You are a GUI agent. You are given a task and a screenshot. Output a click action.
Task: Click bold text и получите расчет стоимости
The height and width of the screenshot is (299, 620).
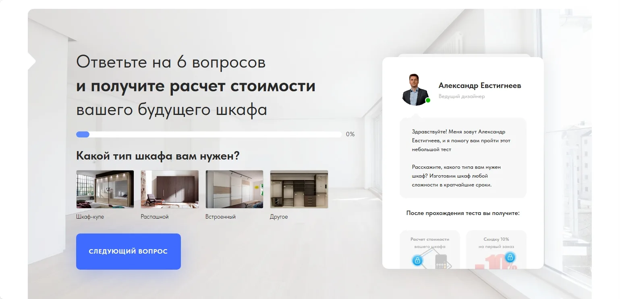(x=196, y=86)
